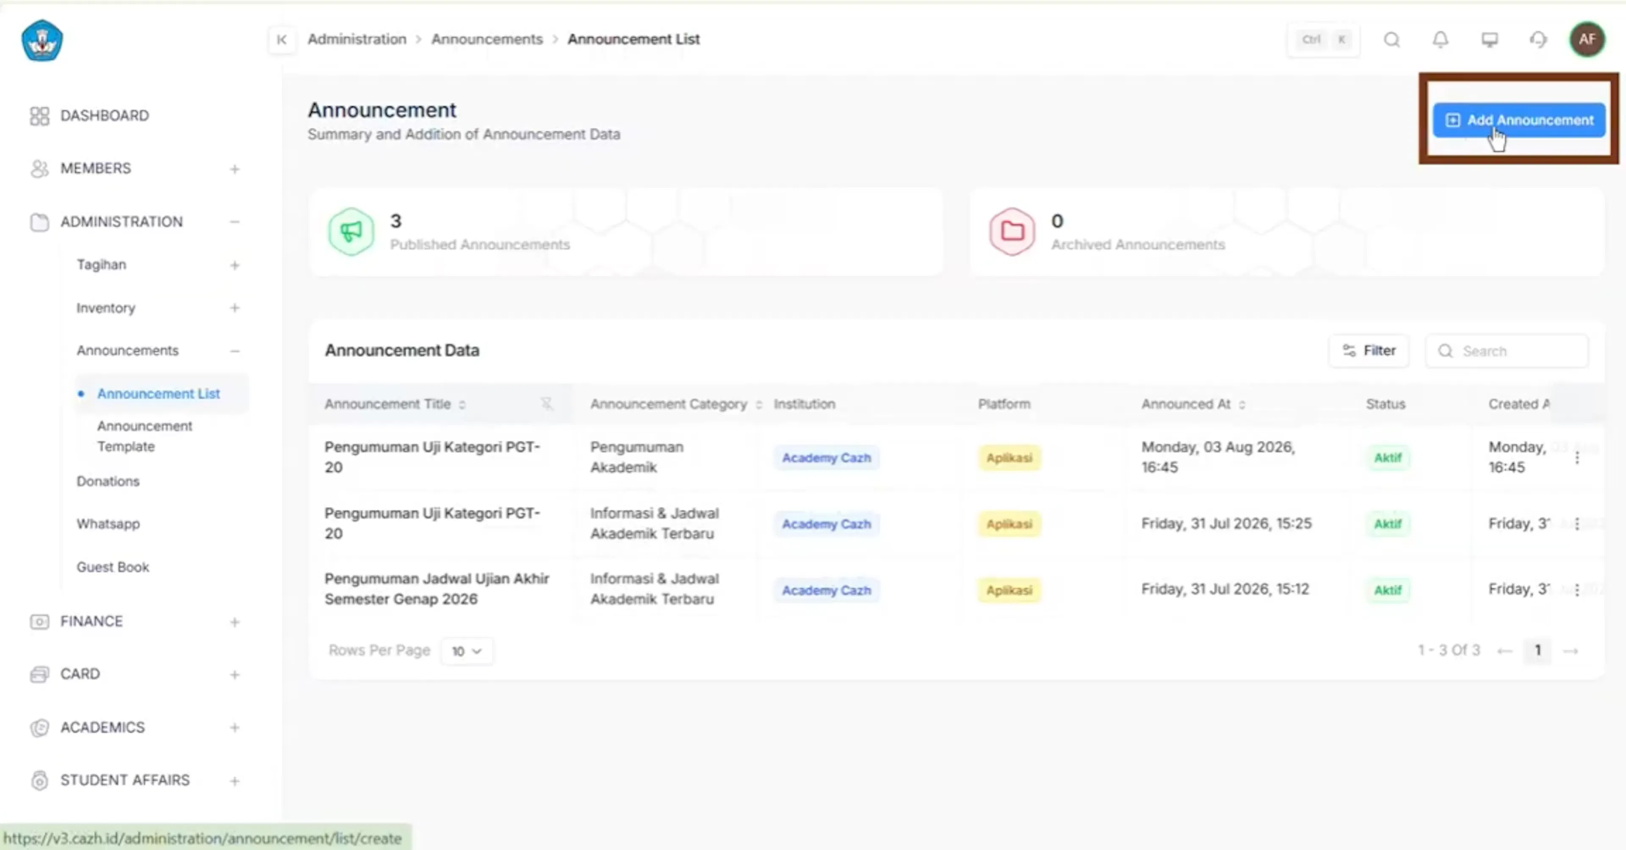Image resolution: width=1626 pixels, height=850 pixels.
Task: Click the '1 - 3 Of 3' pagination text
Action: (1449, 651)
